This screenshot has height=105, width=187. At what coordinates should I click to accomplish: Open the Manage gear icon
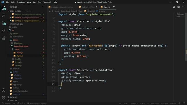[4, 98]
